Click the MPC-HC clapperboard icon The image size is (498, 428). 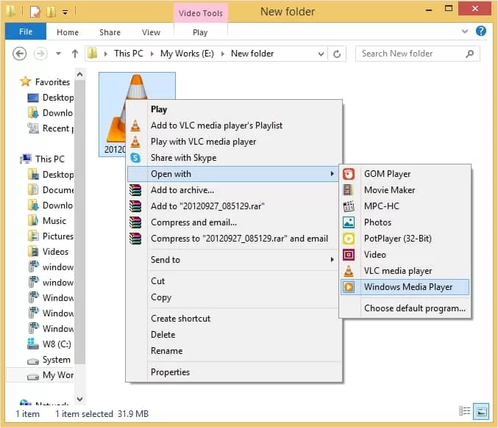(x=349, y=206)
